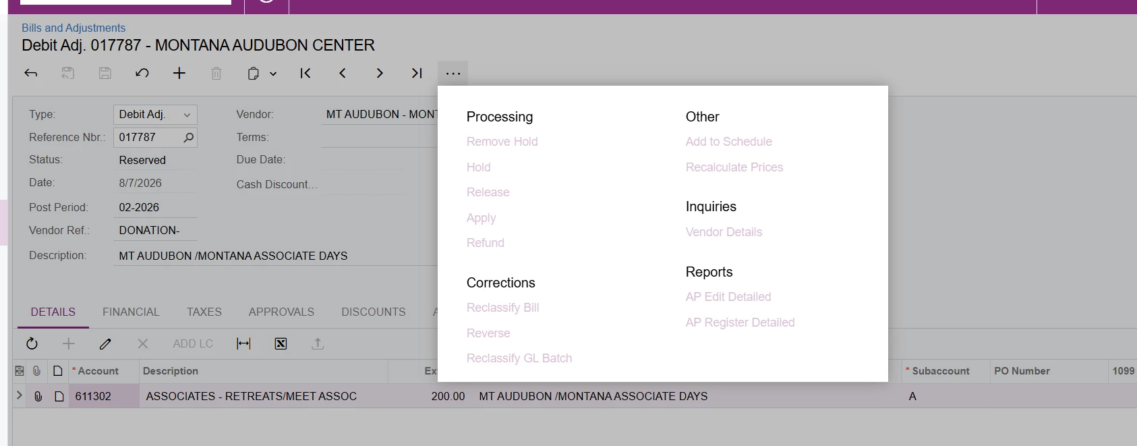Click the clipboard copy-paste icon
1137x446 pixels.
[x=253, y=73]
